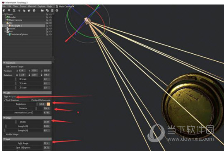This screenshot has height=151, width=224.
Task: Click the lock icon on Sky Light 1 row
Action: [47, 26]
